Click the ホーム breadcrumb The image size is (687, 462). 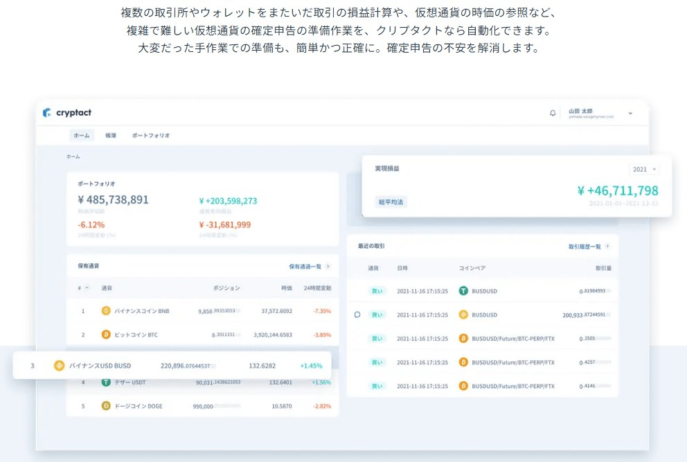click(x=73, y=157)
